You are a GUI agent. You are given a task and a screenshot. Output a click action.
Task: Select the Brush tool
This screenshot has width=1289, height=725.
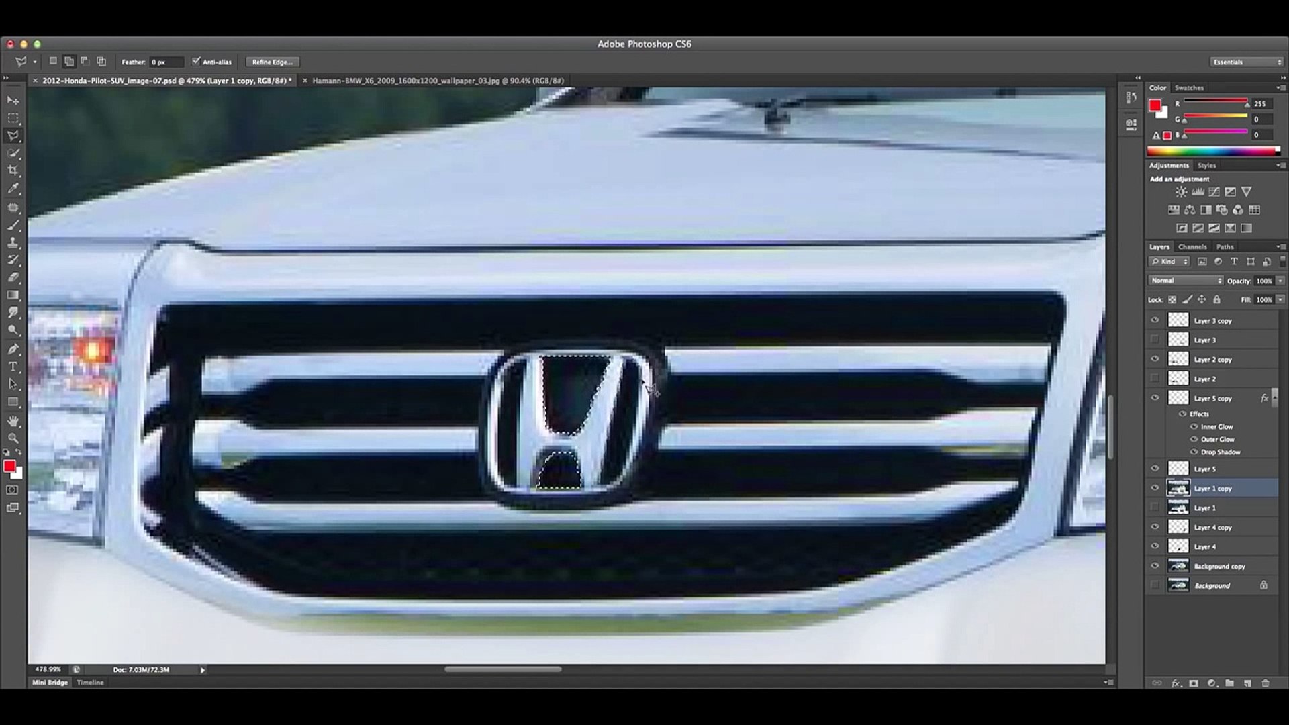pyautogui.click(x=13, y=226)
